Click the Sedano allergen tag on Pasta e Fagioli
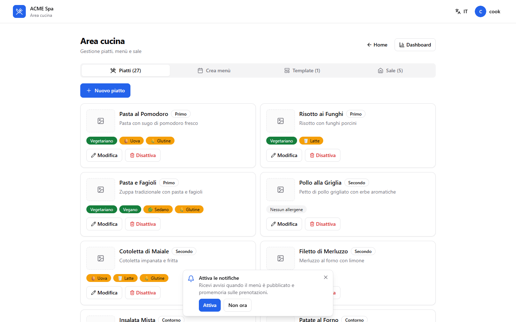Viewport: 516px width, 322px height. [158, 210]
